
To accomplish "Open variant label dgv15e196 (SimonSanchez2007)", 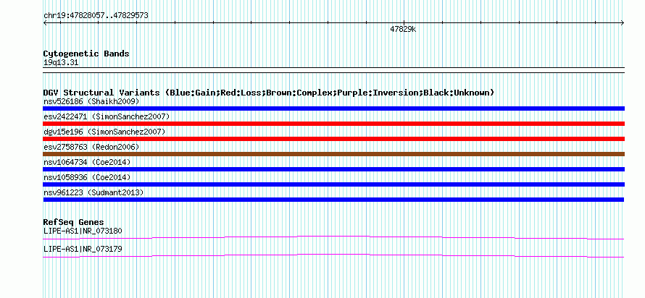I will pos(104,132).
